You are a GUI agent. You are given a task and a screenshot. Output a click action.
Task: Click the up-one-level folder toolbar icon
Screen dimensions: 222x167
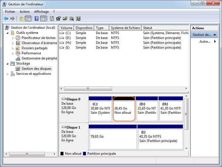click(x=21, y=19)
